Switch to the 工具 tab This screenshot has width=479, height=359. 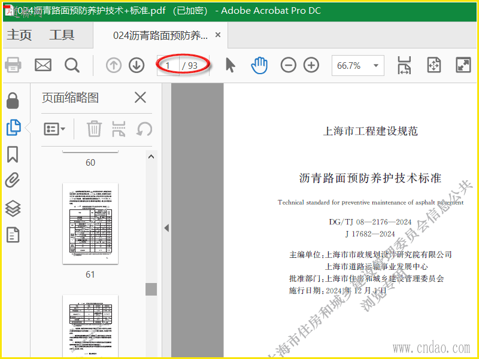point(62,35)
